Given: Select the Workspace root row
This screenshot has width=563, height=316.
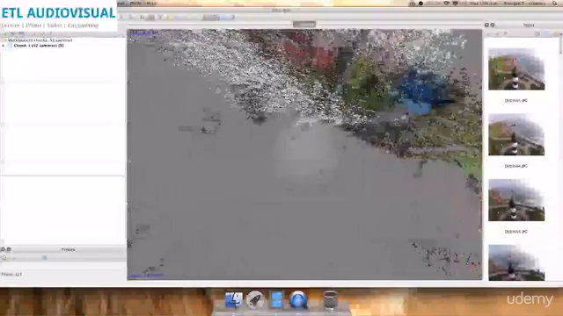Looking at the screenshot, I should pyautogui.click(x=62, y=40).
